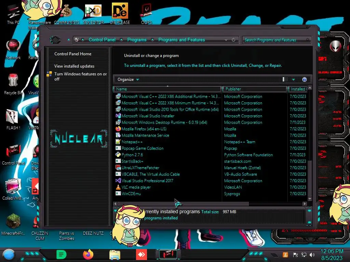Open the green notes app in taskbar
Screen dimensions: 350x262
point(62,254)
